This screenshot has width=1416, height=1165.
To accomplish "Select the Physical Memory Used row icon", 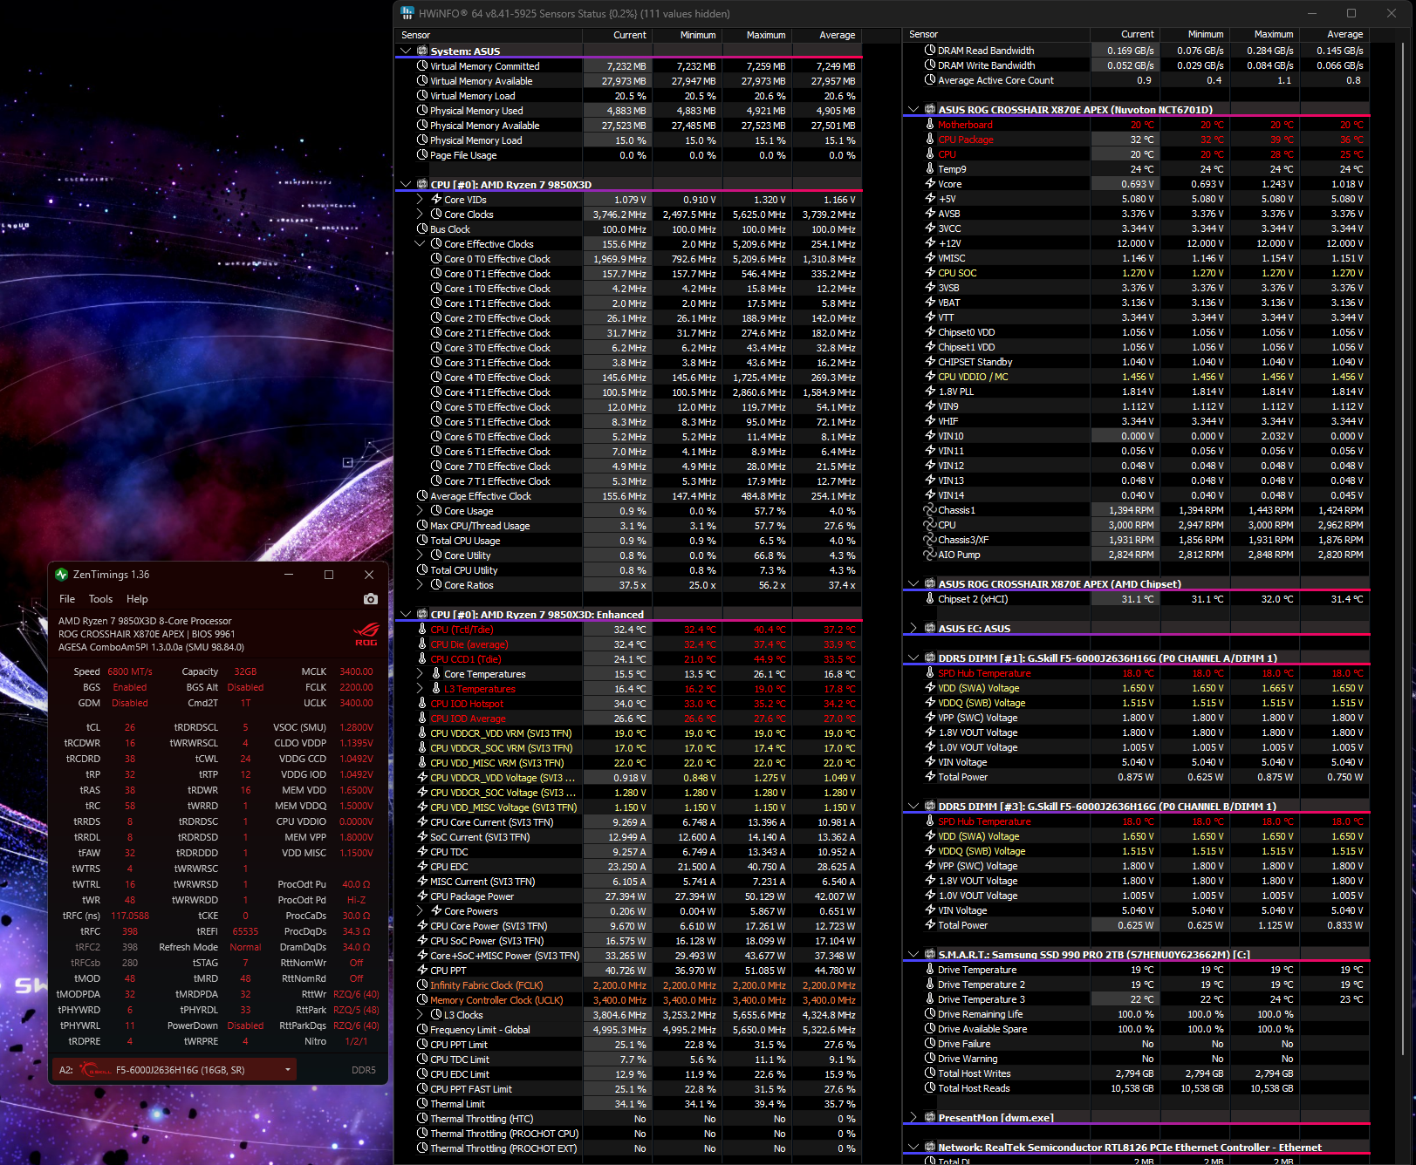I will (x=422, y=111).
